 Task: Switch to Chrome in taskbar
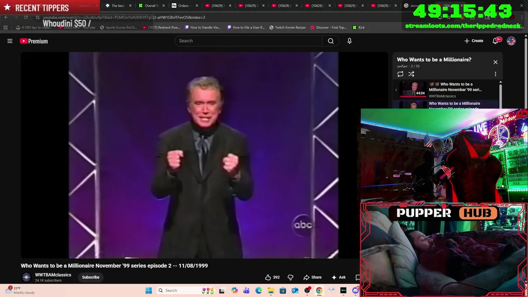[x=319, y=290]
